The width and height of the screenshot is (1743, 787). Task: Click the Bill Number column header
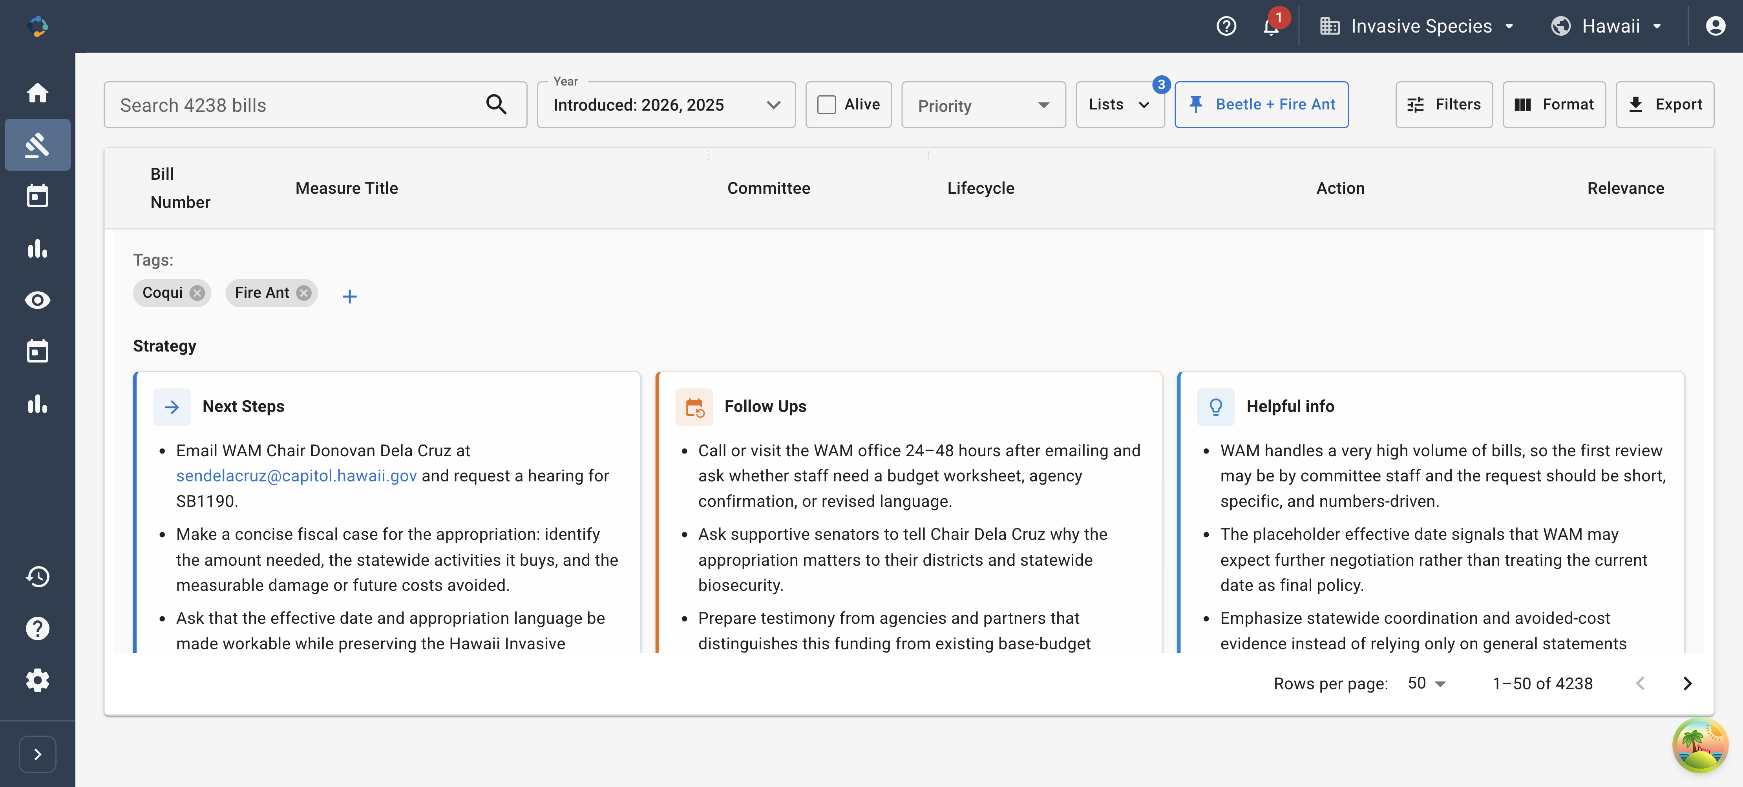[180, 189]
